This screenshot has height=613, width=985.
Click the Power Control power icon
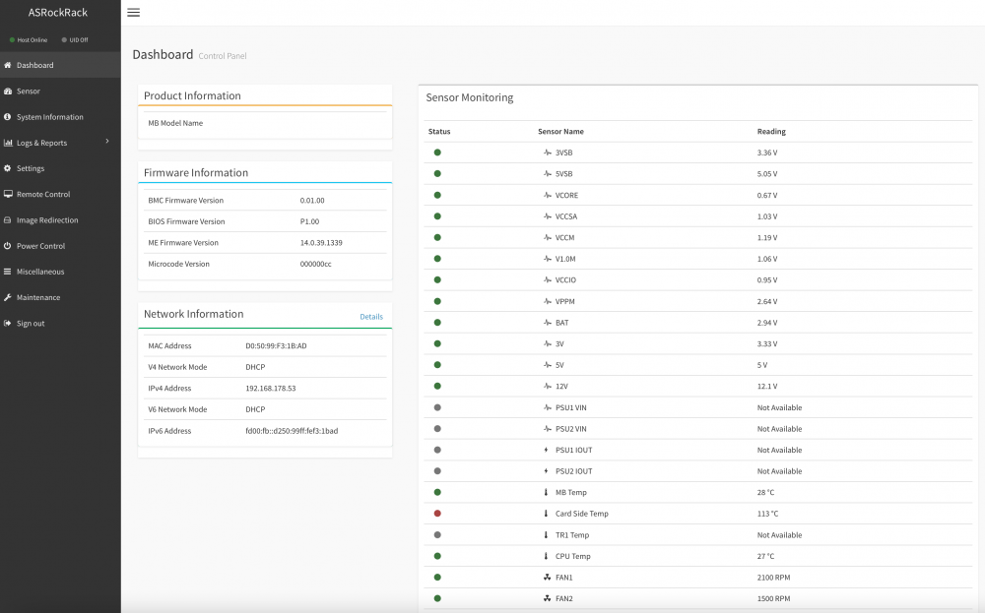point(8,246)
